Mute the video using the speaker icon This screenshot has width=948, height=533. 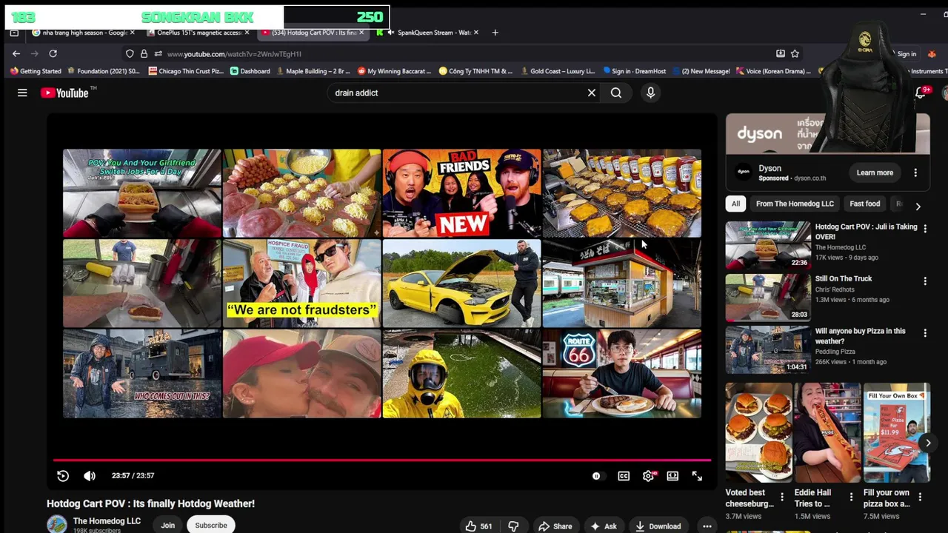pos(90,475)
